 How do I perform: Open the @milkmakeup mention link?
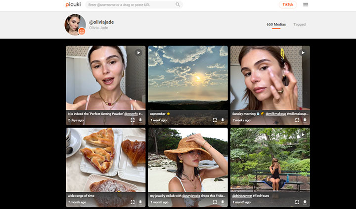coord(275,114)
